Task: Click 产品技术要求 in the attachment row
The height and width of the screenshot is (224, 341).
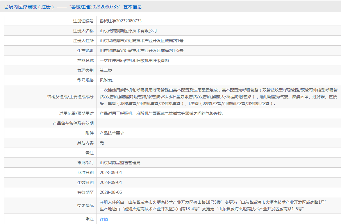Action: pyautogui.click(x=112, y=133)
